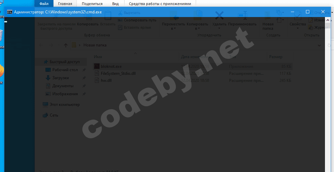Click the breadcrumb chevron before Новая папка
Screen dimensions: 334x172
[80, 45]
